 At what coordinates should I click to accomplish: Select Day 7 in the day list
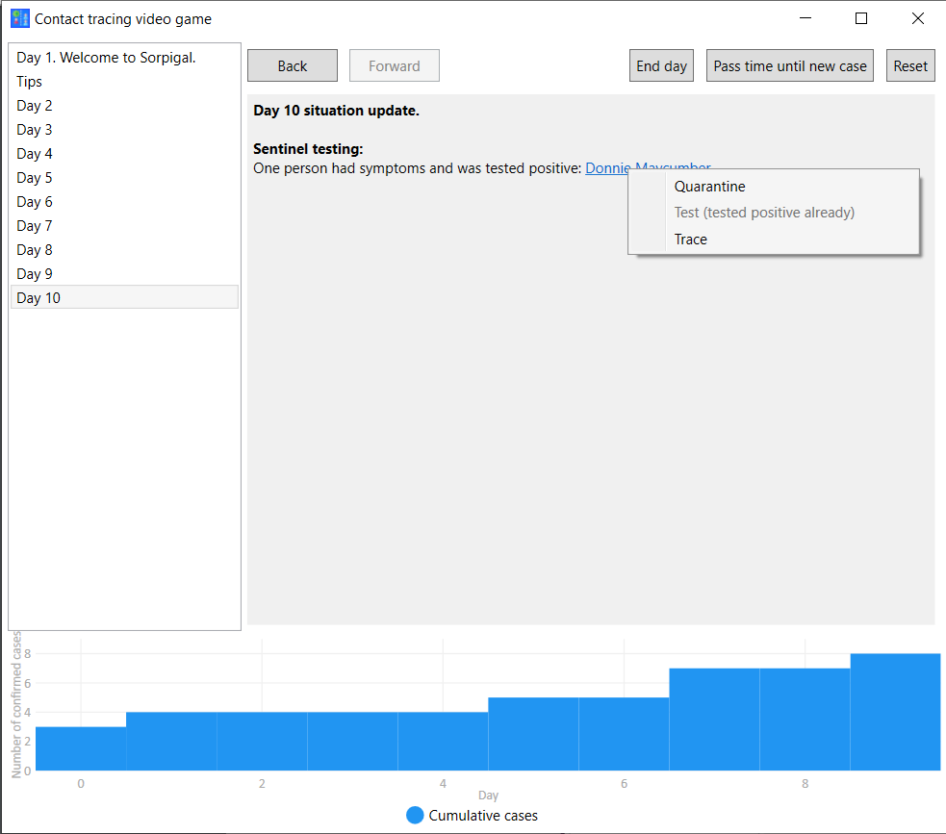point(124,225)
